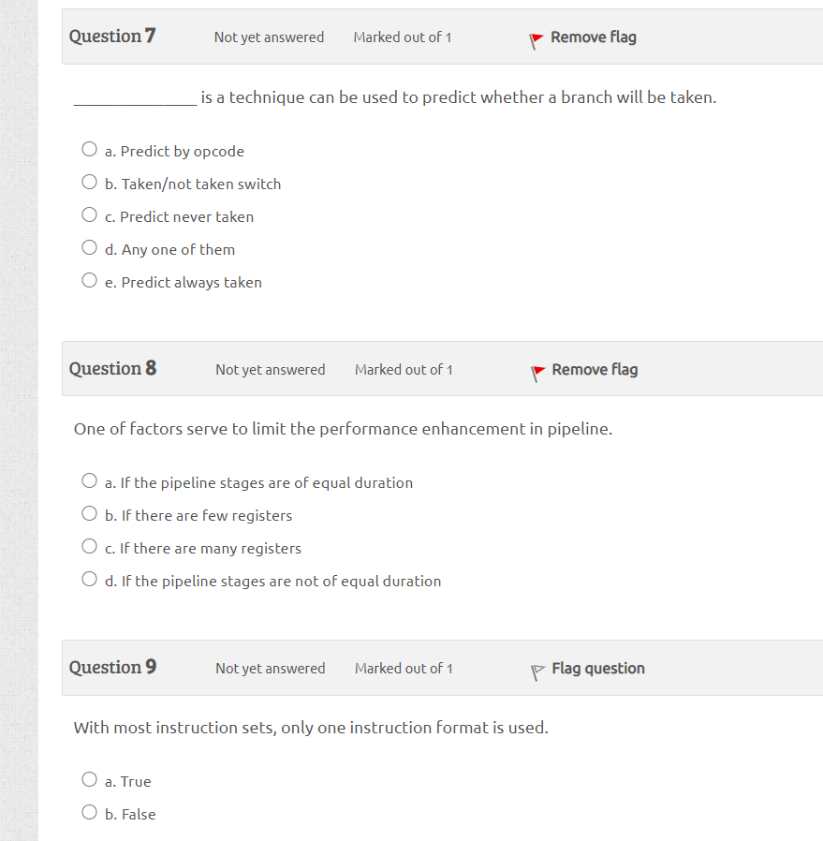Image resolution: width=823 pixels, height=841 pixels.
Task: Click the outline flag icon on Question 9
Action: [x=537, y=671]
